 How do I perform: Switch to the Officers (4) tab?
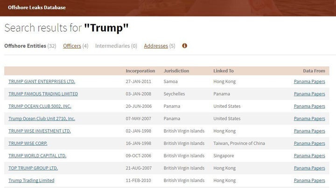tap(76, 46)
